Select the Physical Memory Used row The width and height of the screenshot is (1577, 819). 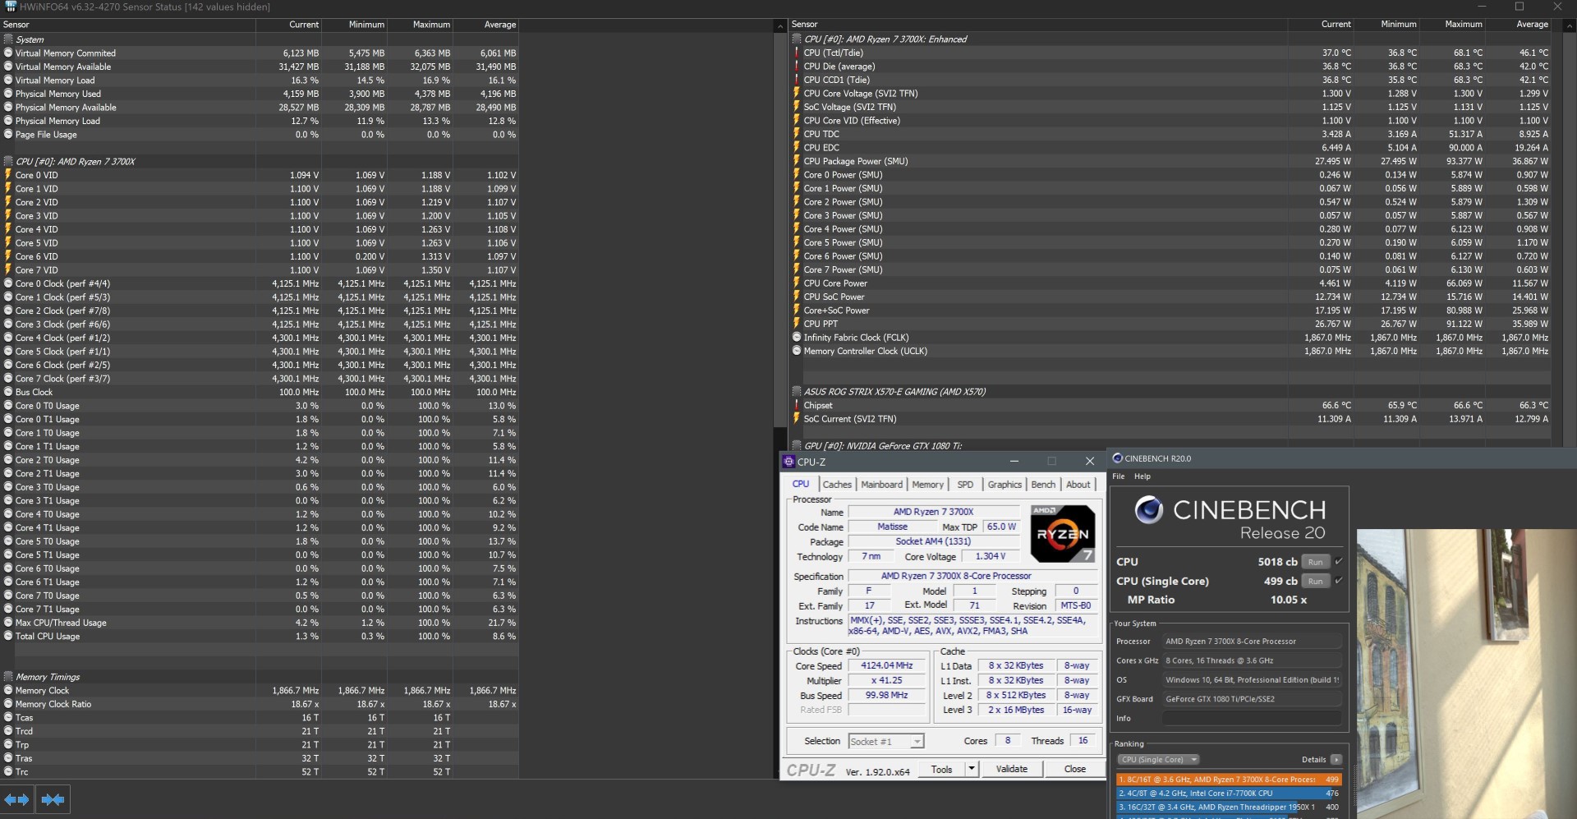(x=260, y=94)
